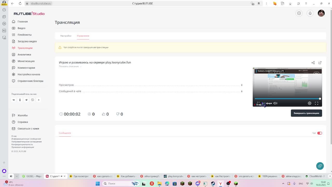Open player settings gear
The image size is (332, 187).
pos(309,103)
